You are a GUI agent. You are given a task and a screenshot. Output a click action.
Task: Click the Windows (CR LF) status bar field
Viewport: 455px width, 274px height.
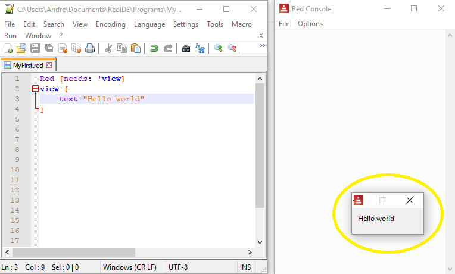[x=130, y=267]
